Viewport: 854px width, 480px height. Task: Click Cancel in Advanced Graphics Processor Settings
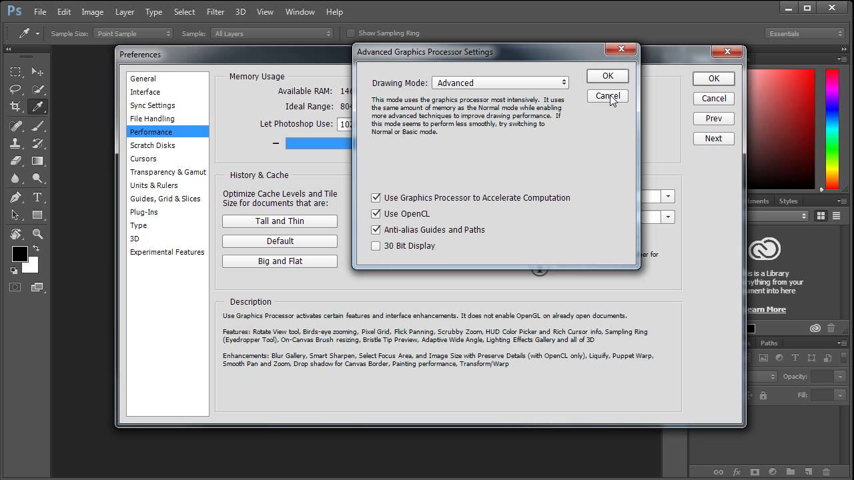(608, 96)
